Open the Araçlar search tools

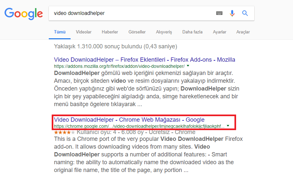click(243, 32)
